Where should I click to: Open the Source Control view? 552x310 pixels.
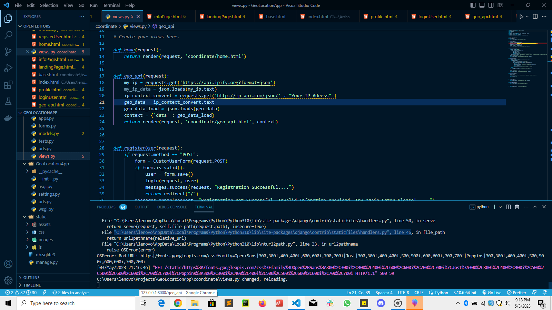[8, 51]
